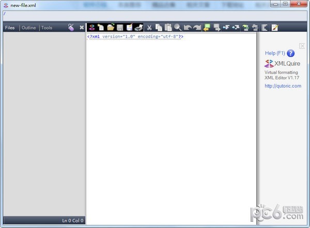Click the Print icon in toolbar
310x228 pixels.
pyautogui.click(x=138, y=27)
